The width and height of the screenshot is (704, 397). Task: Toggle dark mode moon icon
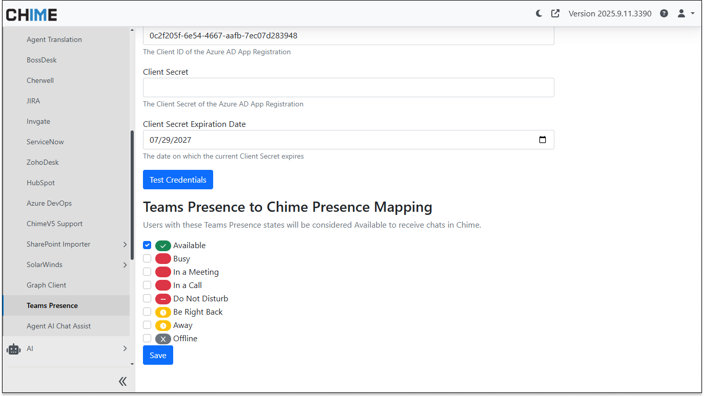click(539, 14)
